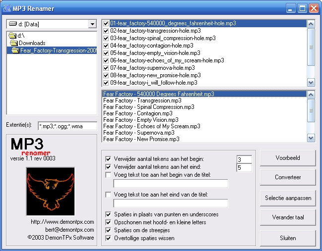Viewport: 322px width, 251px height.
Task: Uncheck the 07-fear_factory-supernova-hole.mp3 file
Action: [x=106, y=68]
